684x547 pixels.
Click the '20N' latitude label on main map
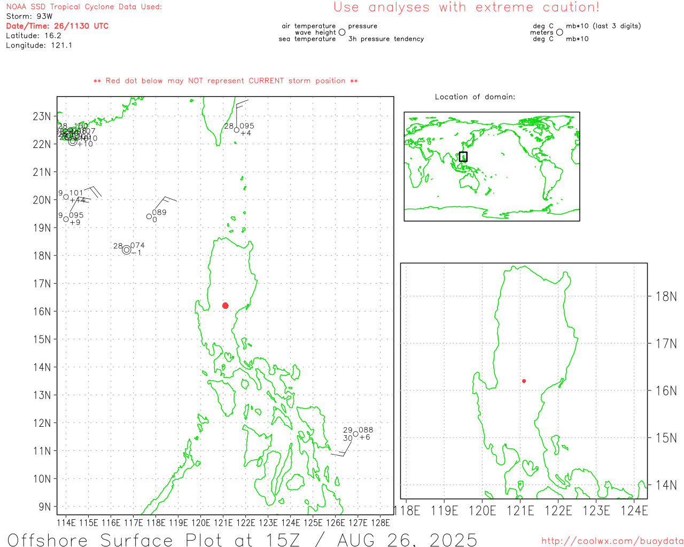(42, 200)
